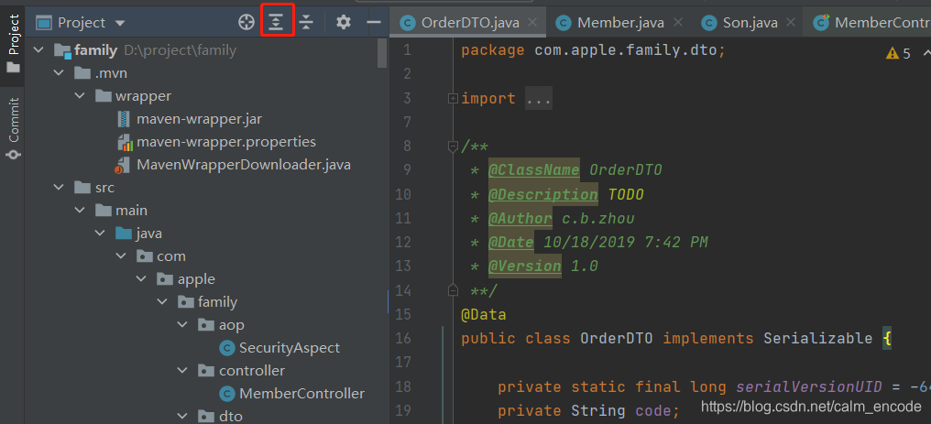Select the OrderDTO.java editor tab
Screen dimensions: 931x424
point(470,23)
